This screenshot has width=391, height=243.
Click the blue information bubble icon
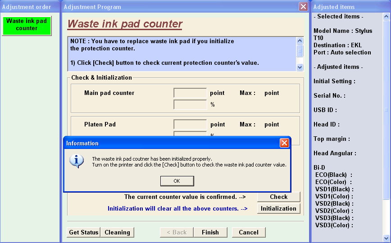[x=77, y=161]
